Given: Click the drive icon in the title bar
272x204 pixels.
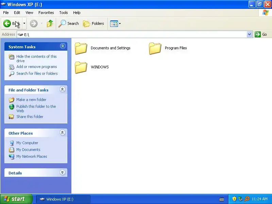Looking at the screenshot, I should click(3, 4).
